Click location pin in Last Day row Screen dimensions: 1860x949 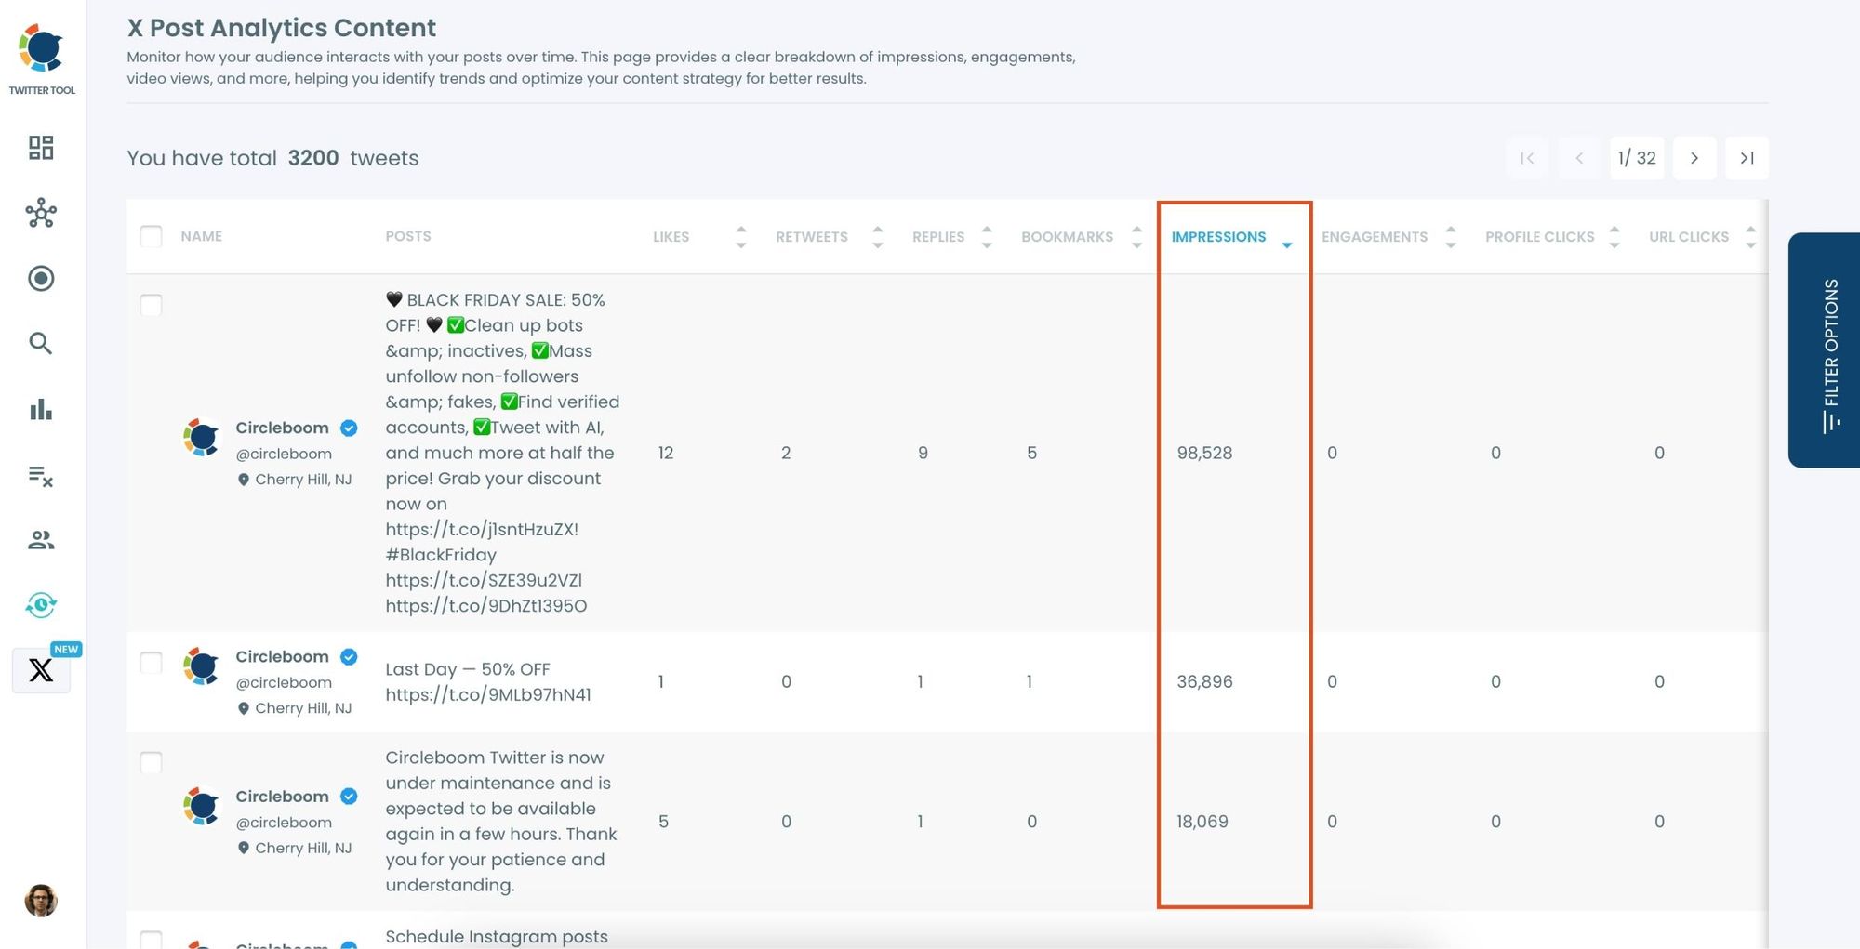[x=244, y=708]
